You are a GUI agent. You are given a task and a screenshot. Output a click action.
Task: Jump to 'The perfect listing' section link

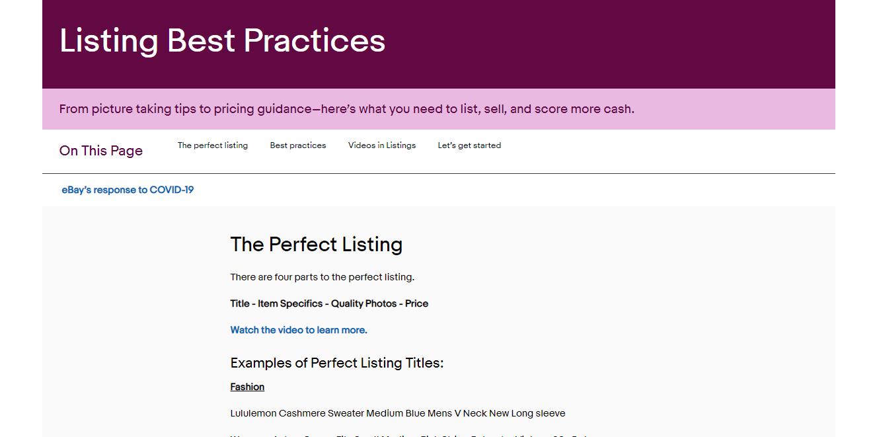212,145
